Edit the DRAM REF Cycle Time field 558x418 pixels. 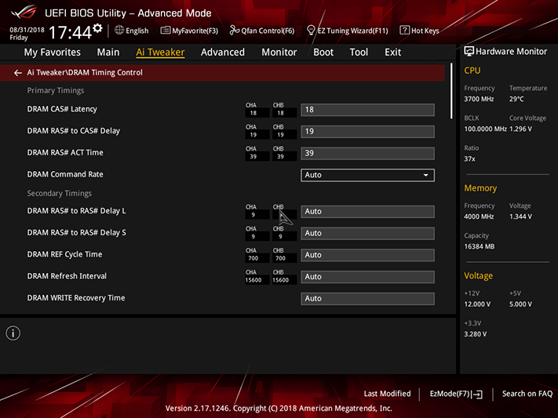click(x=367, y=255)
